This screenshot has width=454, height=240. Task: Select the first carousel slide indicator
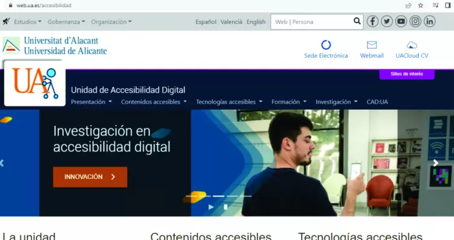point(191,197)
